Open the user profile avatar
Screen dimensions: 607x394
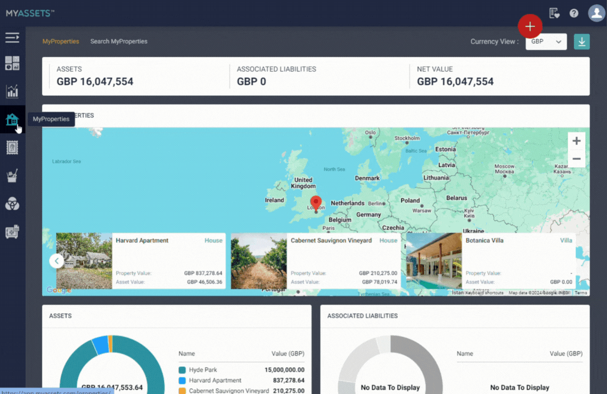point(596,13)
